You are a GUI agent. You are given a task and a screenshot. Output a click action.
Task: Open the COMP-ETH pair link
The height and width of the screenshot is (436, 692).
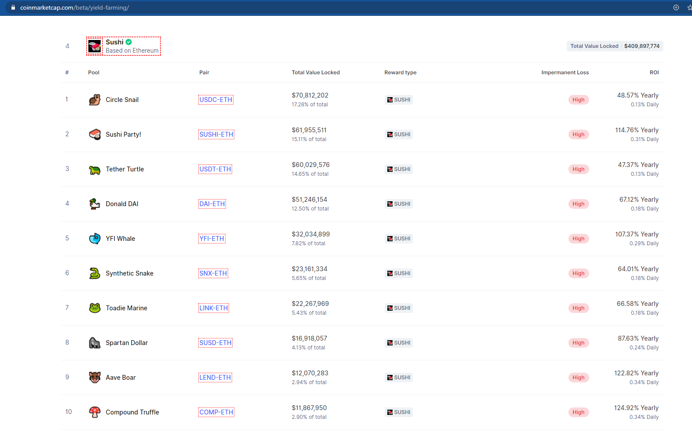point(216,412)
